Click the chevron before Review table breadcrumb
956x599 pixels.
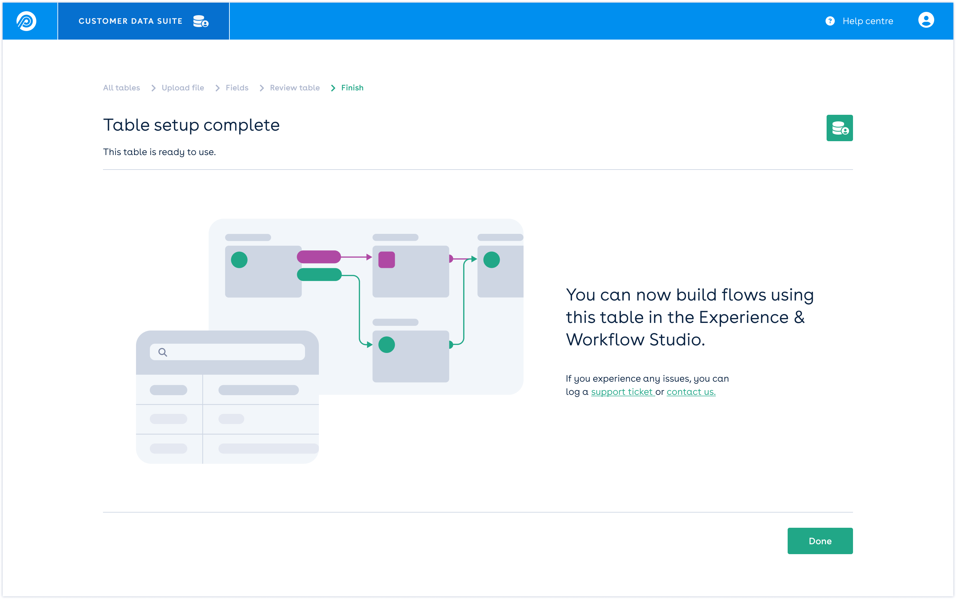coord(261,88)
